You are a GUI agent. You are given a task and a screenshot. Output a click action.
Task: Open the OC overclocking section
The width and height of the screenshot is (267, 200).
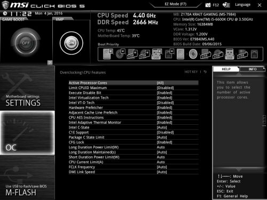[x=27, y=133]
